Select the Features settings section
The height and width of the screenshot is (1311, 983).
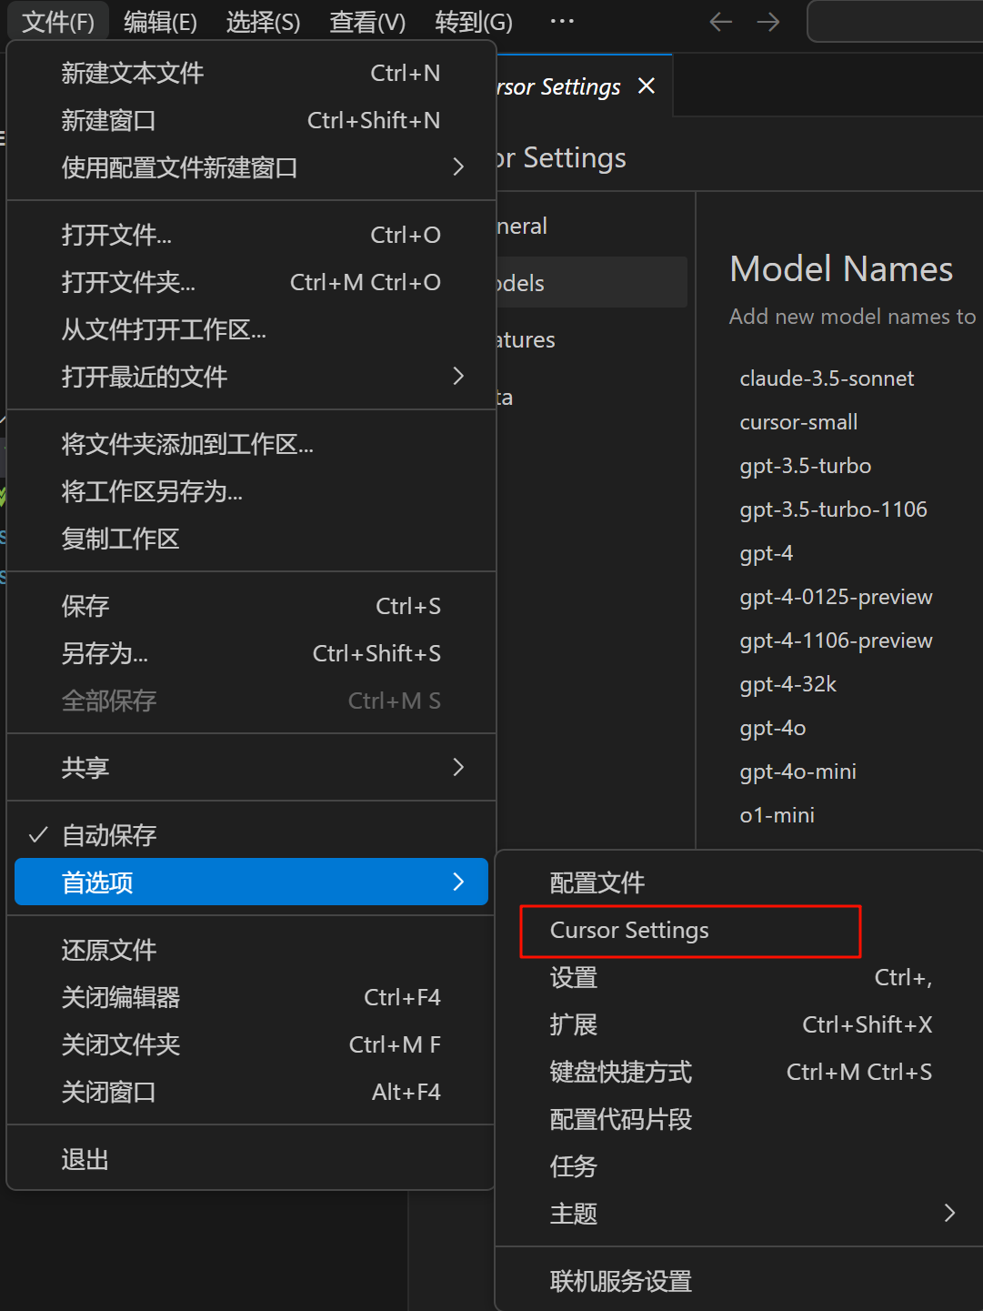click(591, 339)
